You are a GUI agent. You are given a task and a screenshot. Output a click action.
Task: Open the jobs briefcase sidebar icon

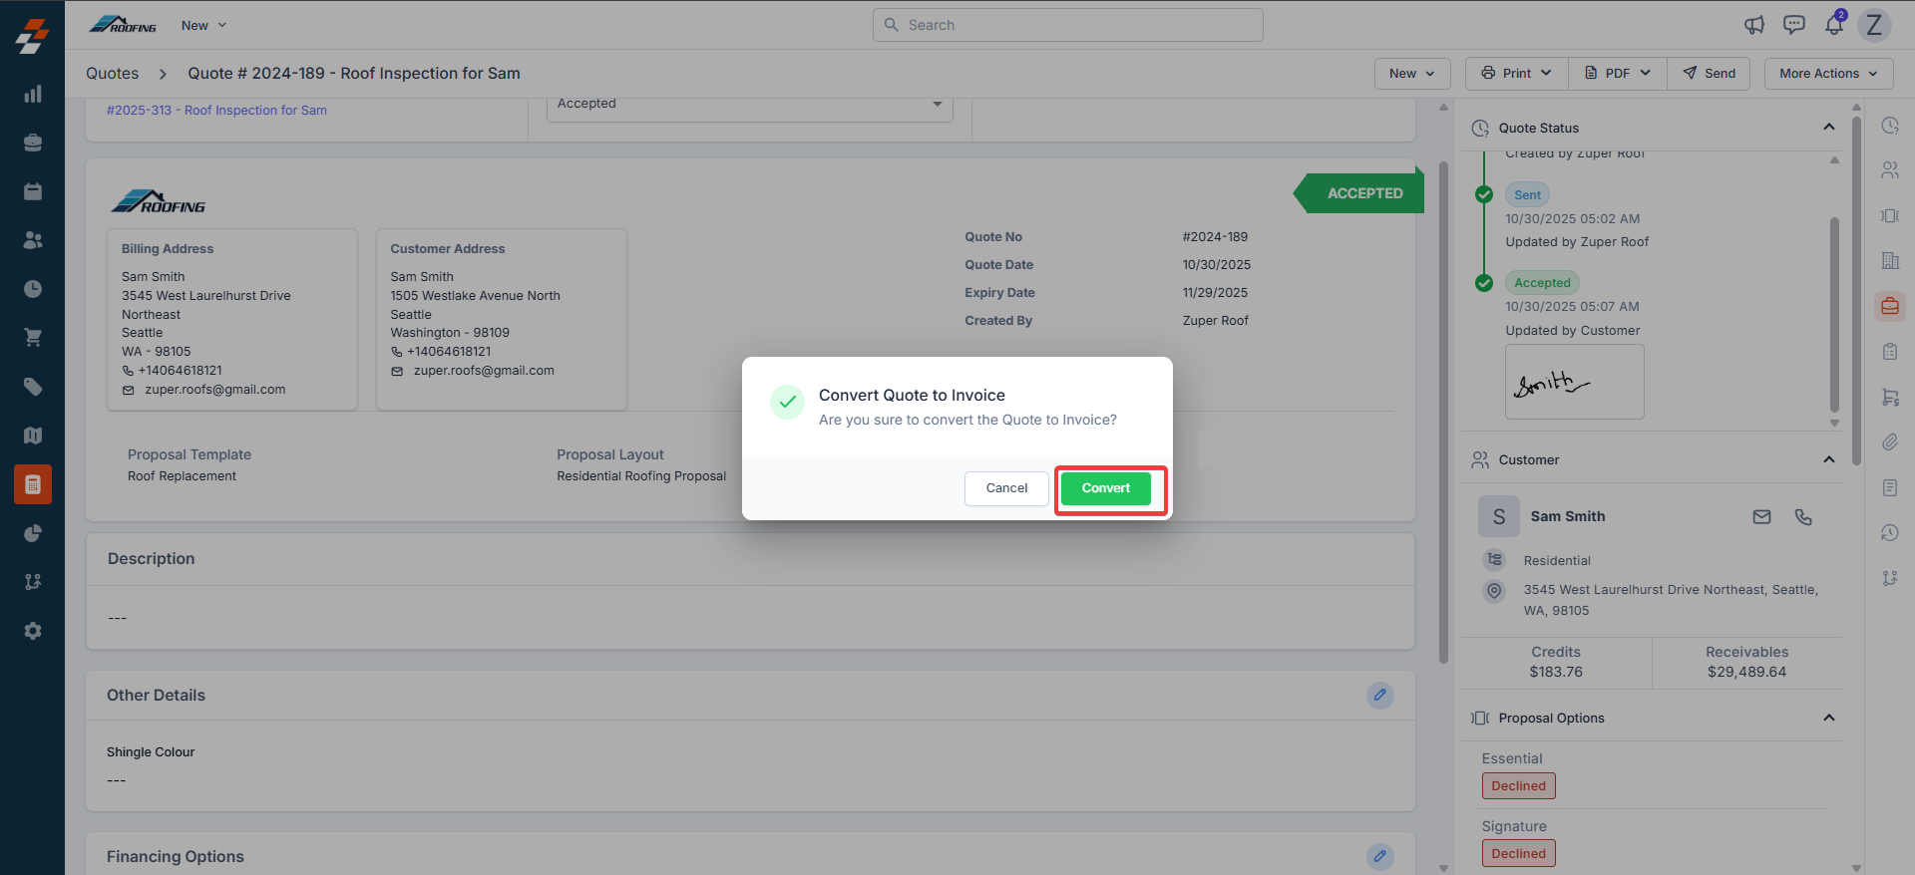coord(33,143)
